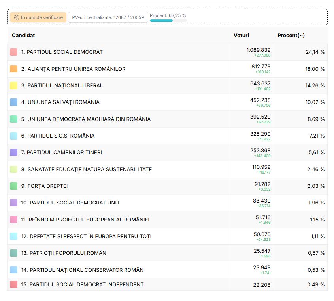This screenshot has height=301, width=334.
Task: Click the purple swatch for Partidul Oamenilor Tineri
Action: [13, 152]
